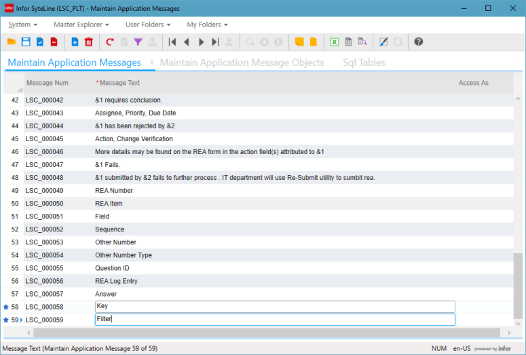Click the grayed magnifier Find icon
This screenshot has height=355, width=526.
tap(250, 42)
